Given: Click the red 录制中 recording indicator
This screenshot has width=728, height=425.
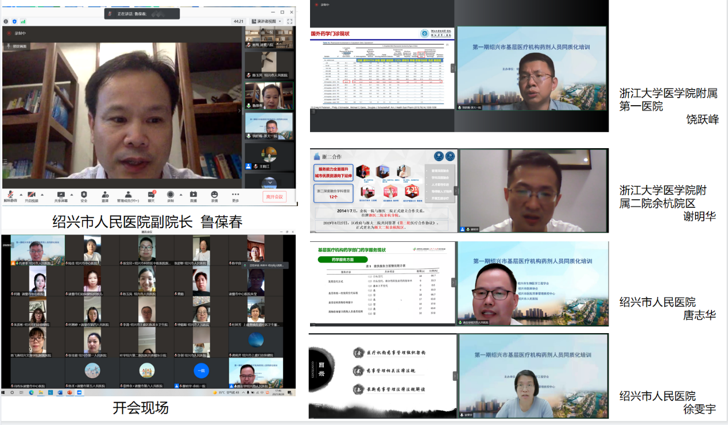Looking at the screenshot, I should (16, 33).
